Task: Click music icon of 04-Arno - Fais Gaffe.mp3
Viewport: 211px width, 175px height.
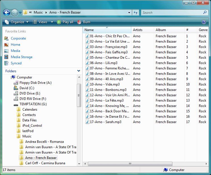Action: pyautogui.click(x=87, y=52)
